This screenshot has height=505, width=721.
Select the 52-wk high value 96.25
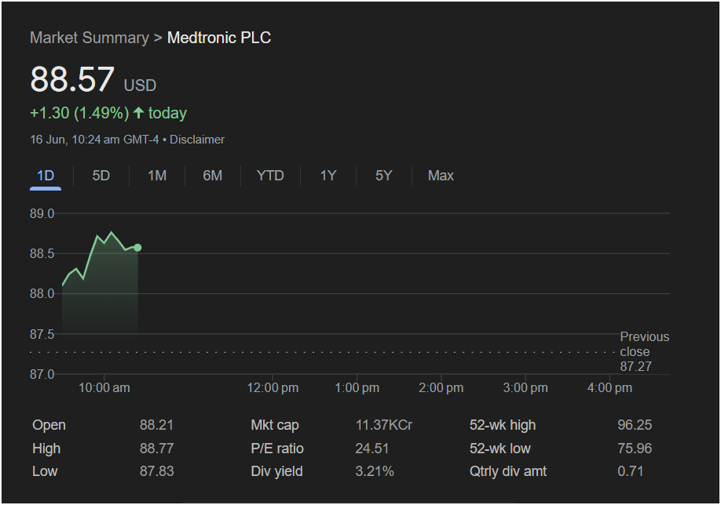pyautogui.click(x=635, y=425)
